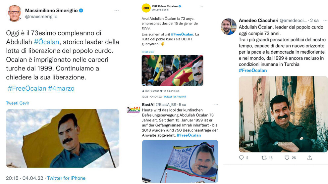The width and height of the screenshot is (328, 184).
Task: Click Massimiliano Smeriglio's verified badge
Action: click(x=81, y=11)
